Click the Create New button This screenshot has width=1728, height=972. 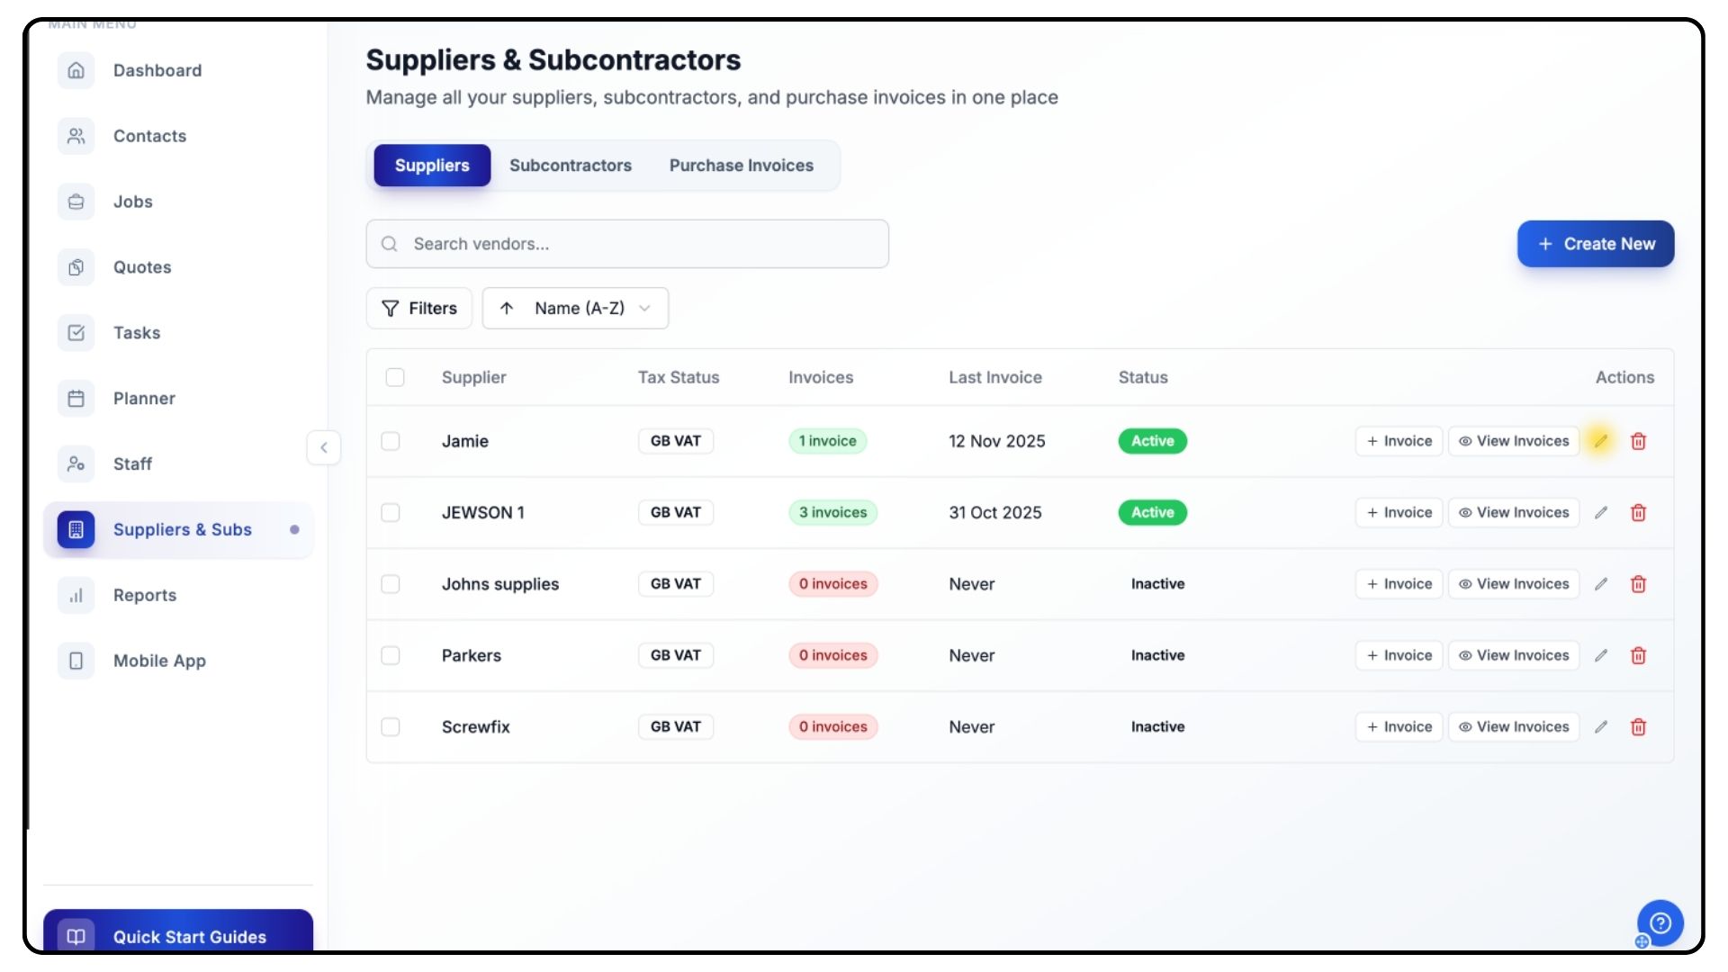point(1595,244)
